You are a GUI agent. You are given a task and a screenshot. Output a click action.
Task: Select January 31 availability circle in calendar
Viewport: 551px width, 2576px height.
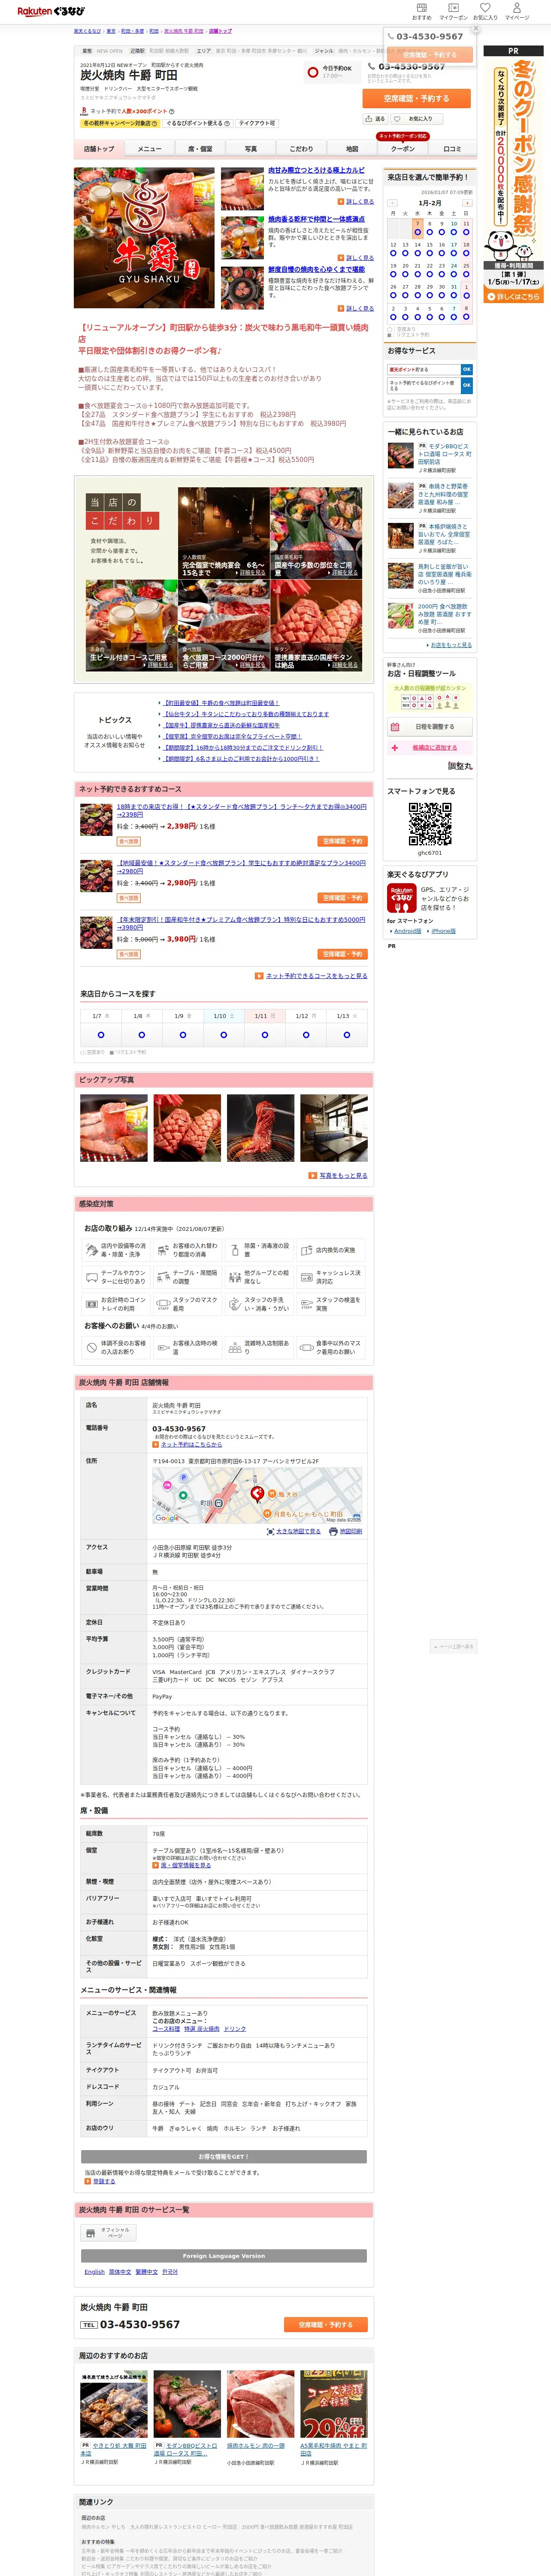[x=454, y=295]
